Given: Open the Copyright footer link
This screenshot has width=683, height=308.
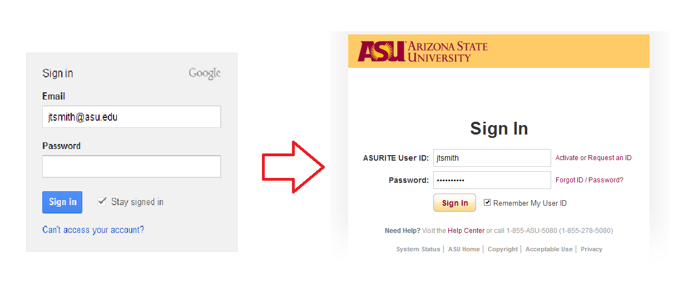Looking at the screenshot, I should point(503,250).
